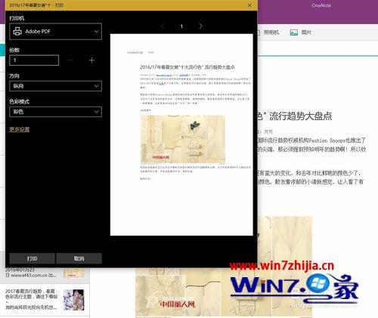This screenshot has height=318, width=378.
Task: Go to previous preview page arrow
Action: tap(163, 26)
